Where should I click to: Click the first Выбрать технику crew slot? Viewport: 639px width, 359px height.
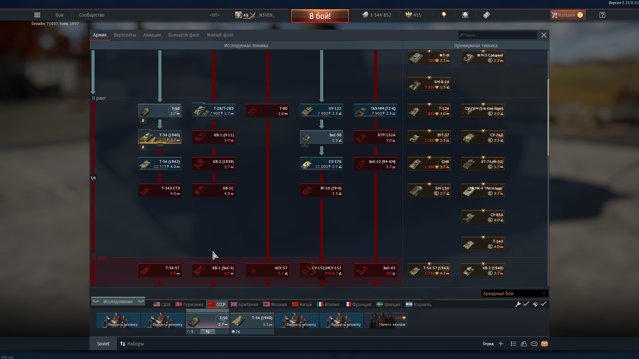tap(118, 320)
